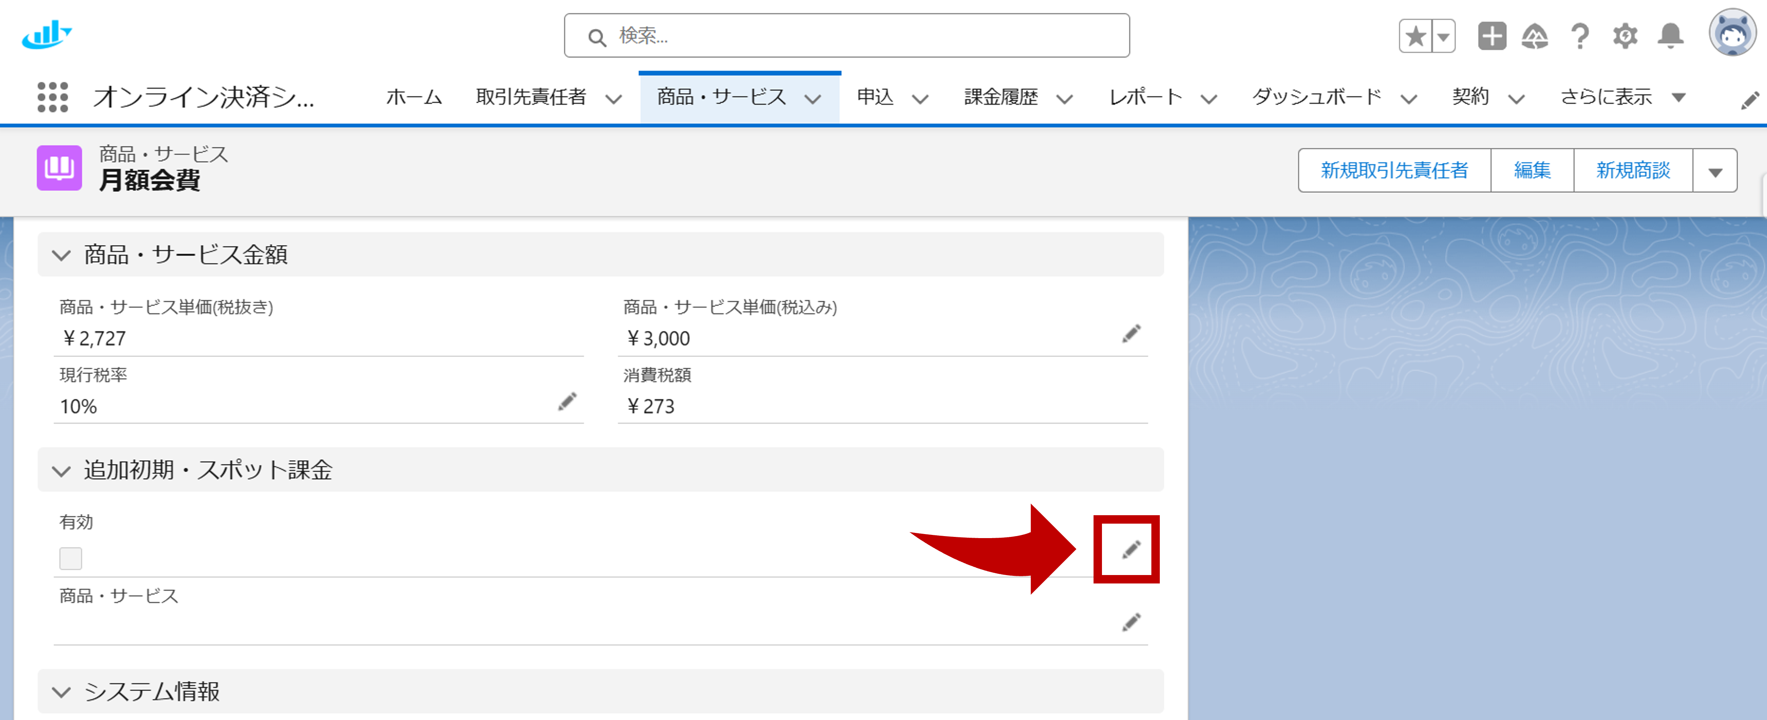Click the Trailhead guidance icon
Image resolution: width=1767 pixels, height=720 pixels.
click(x=1536, y=37)
